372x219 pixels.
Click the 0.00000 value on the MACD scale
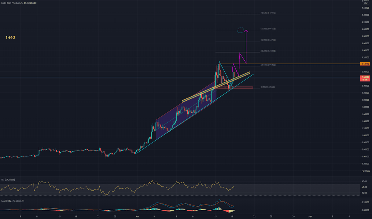[x=365, y=210]
